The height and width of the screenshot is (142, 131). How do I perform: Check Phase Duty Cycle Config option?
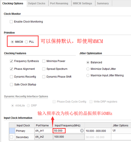(54, 102)
